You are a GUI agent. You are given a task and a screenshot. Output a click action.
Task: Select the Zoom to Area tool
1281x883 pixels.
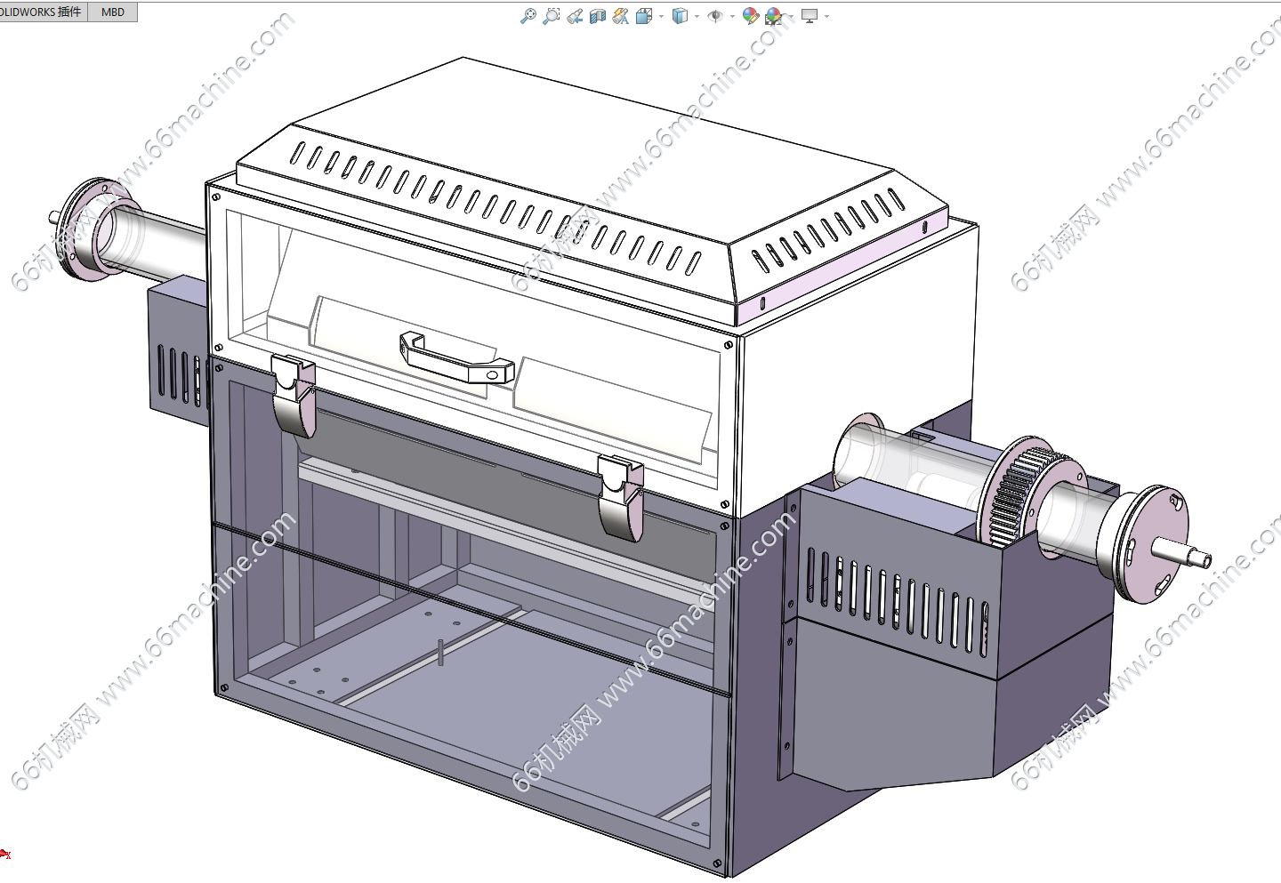pos(552,16)
